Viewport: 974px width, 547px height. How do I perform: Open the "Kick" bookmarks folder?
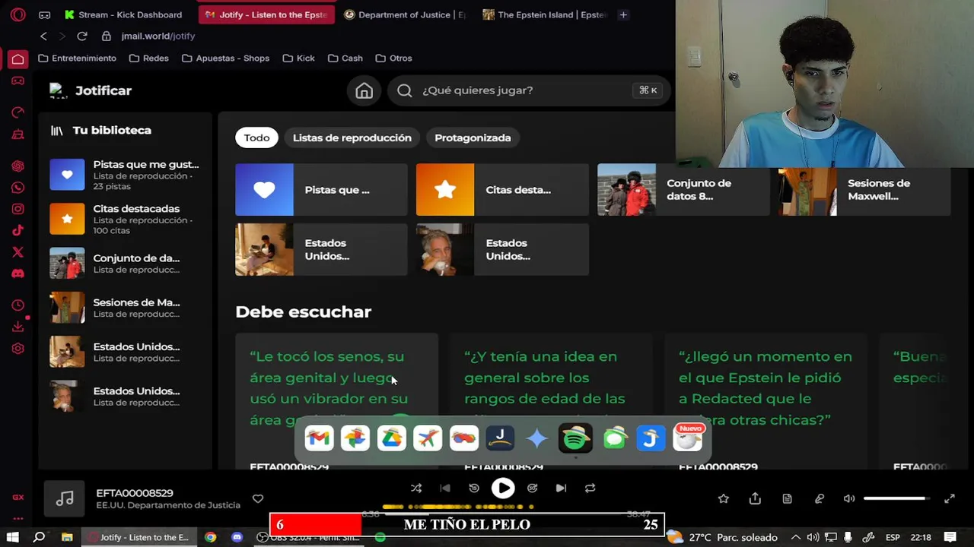tap(298, 58)
